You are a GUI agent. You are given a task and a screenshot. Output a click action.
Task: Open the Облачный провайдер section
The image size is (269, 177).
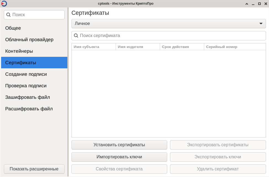click(34, 40)
